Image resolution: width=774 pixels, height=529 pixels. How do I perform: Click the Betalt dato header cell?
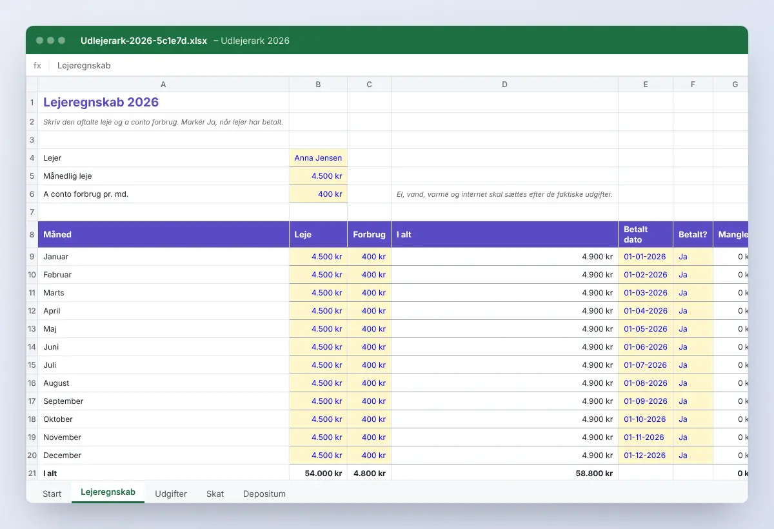pos(646,234)
